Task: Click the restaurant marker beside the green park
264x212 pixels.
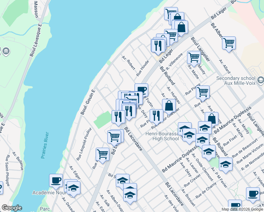Action: [118, 117]
